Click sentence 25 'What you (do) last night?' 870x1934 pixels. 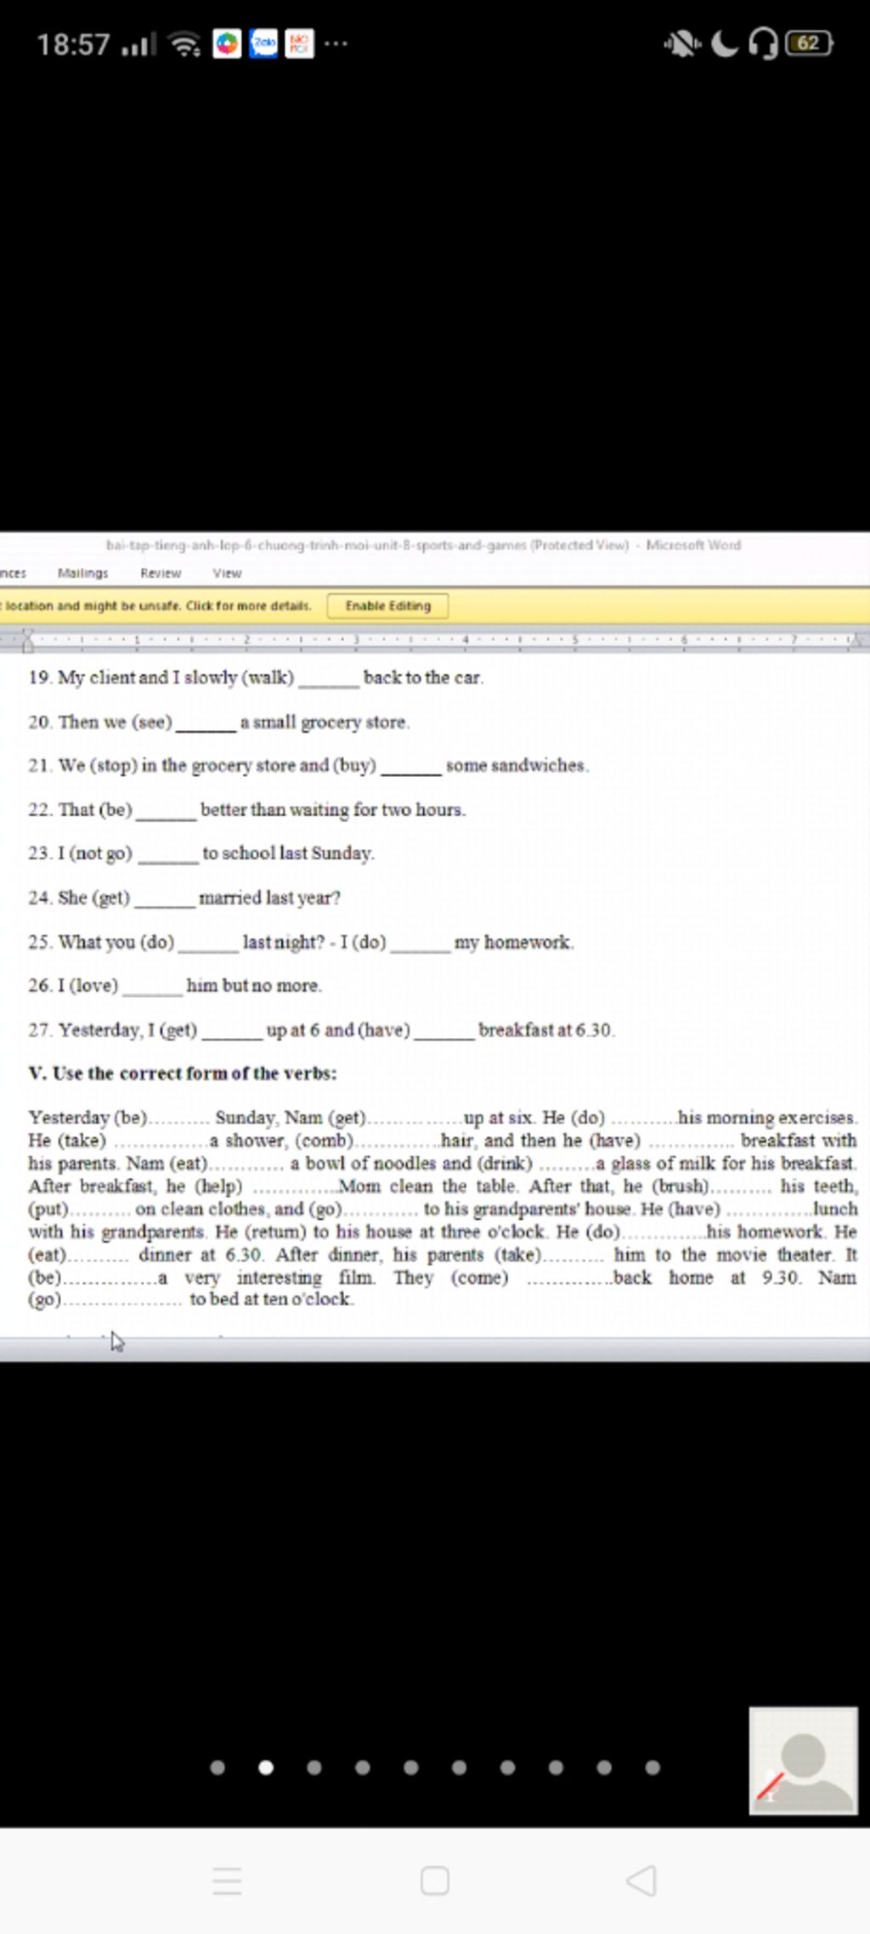(x=301, y=942)
